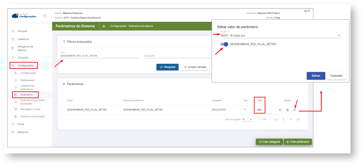Click the breadcrumb home icon in green bar
Viewport: 363px width, 166px height.
(104, 26)
